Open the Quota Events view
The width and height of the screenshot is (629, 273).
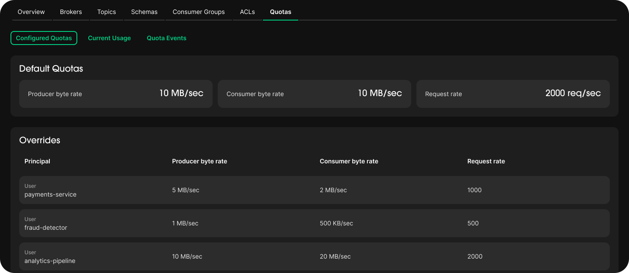click(166, 38)
